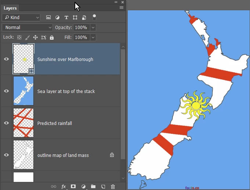
Task: Create a new group folder icon
Action: (x=93, y=186)
